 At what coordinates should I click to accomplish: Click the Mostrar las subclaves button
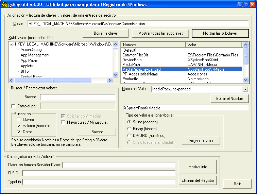[x=220, y=33]
